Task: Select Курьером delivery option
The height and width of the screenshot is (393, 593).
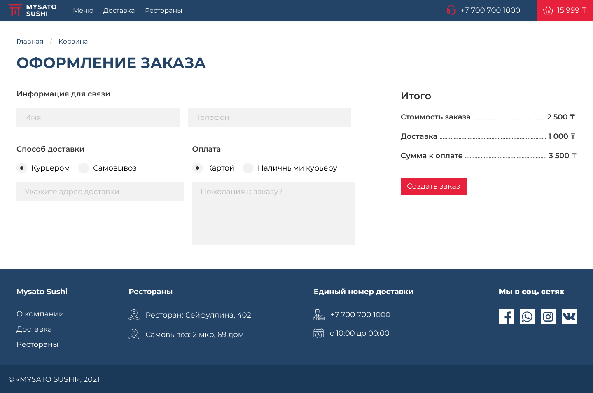Action: [x=22, y=168]
